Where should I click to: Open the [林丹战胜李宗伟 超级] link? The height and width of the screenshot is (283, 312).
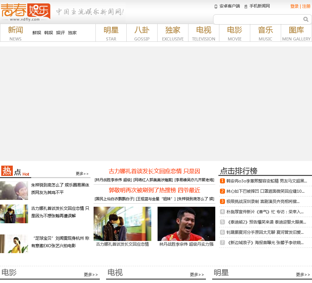(113, 180)
